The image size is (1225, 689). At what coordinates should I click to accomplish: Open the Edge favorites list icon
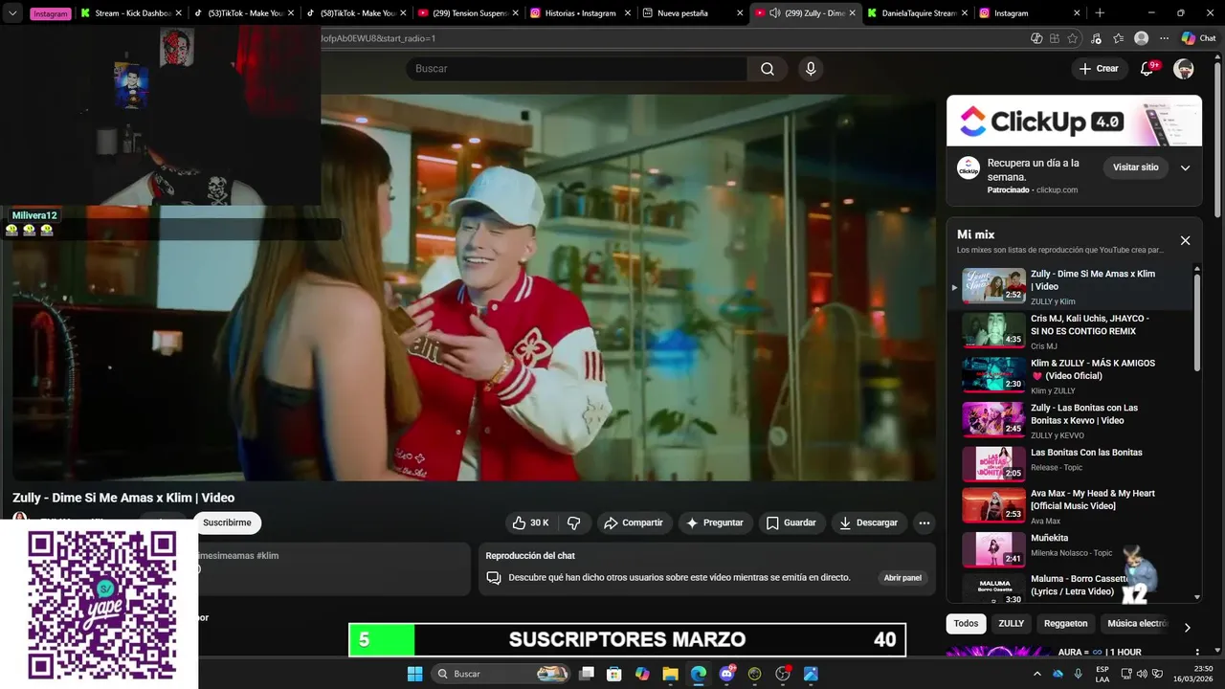(x=1118, y=38)
